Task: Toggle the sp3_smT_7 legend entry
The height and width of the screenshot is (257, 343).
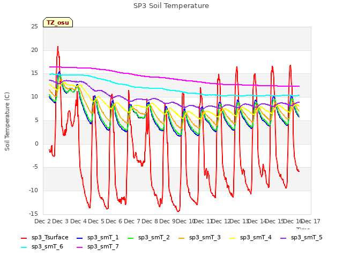Action: point(98,247)
